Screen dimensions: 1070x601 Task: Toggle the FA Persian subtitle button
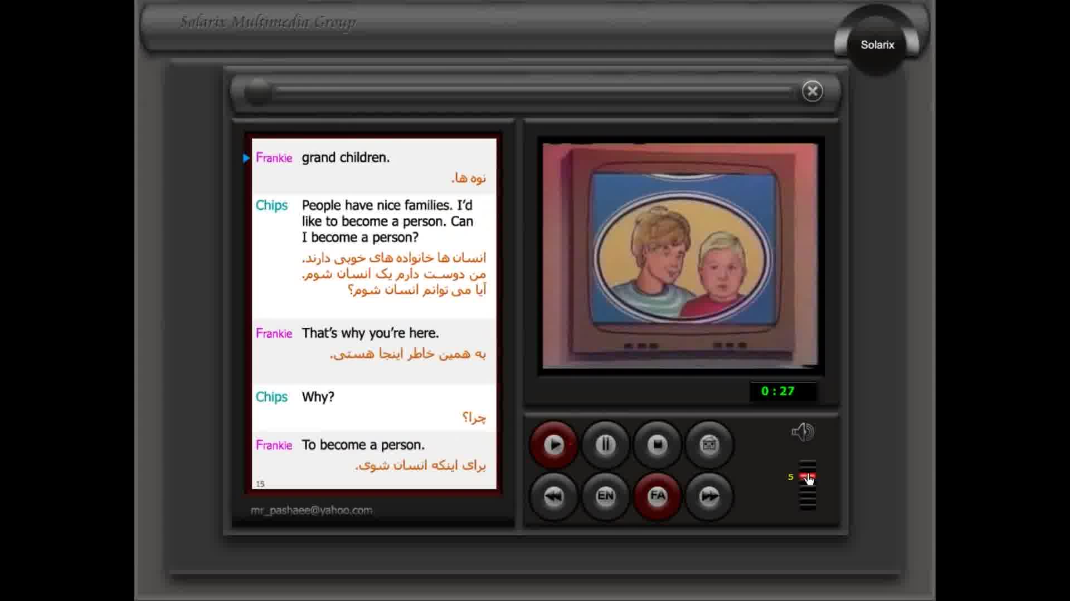click(657, 496)
